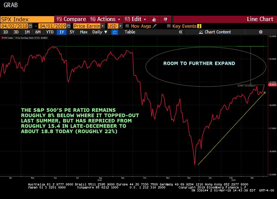
Task: Click the SPX Index security field
Action: point(27,20)
